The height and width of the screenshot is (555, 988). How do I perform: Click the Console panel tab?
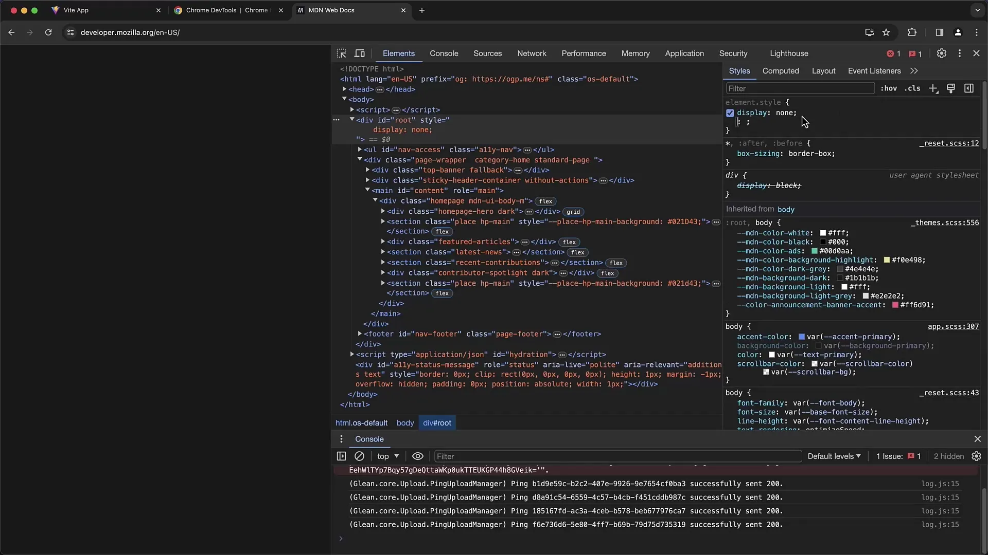(x=443, y=53)
